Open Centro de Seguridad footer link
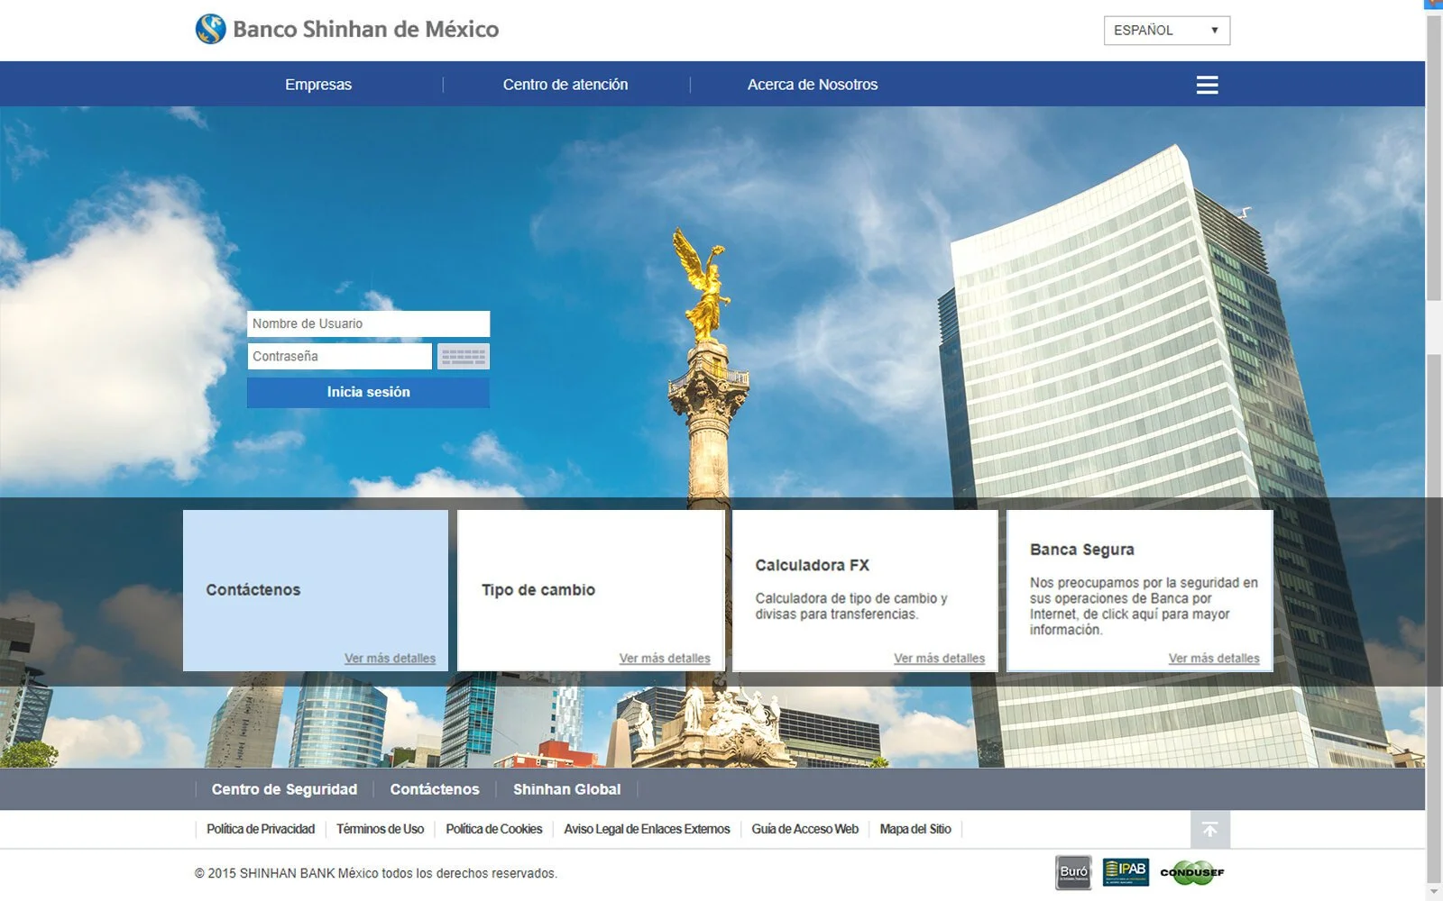The height and width of the screenshot is (901, 1443). (284, 789)
